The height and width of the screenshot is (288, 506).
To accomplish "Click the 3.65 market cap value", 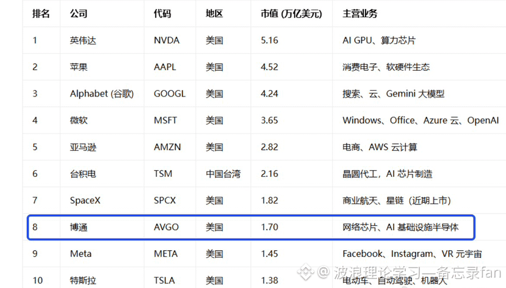I will (x=269, y=120).
